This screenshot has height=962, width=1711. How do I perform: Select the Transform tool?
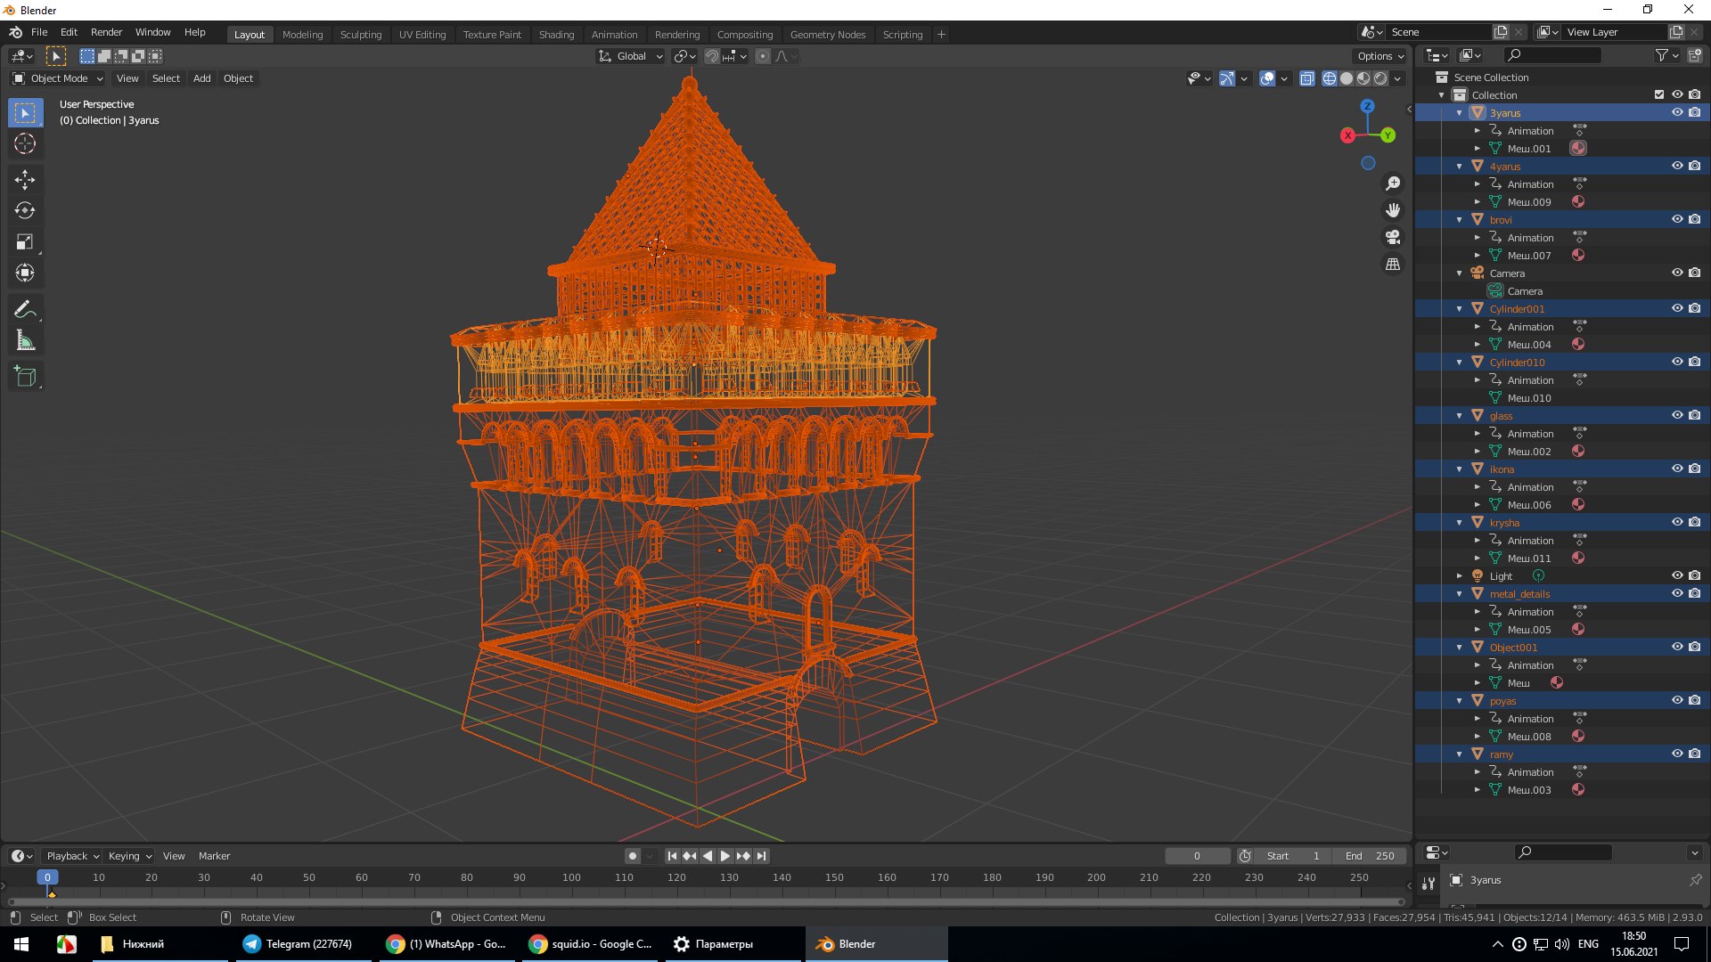25,273
